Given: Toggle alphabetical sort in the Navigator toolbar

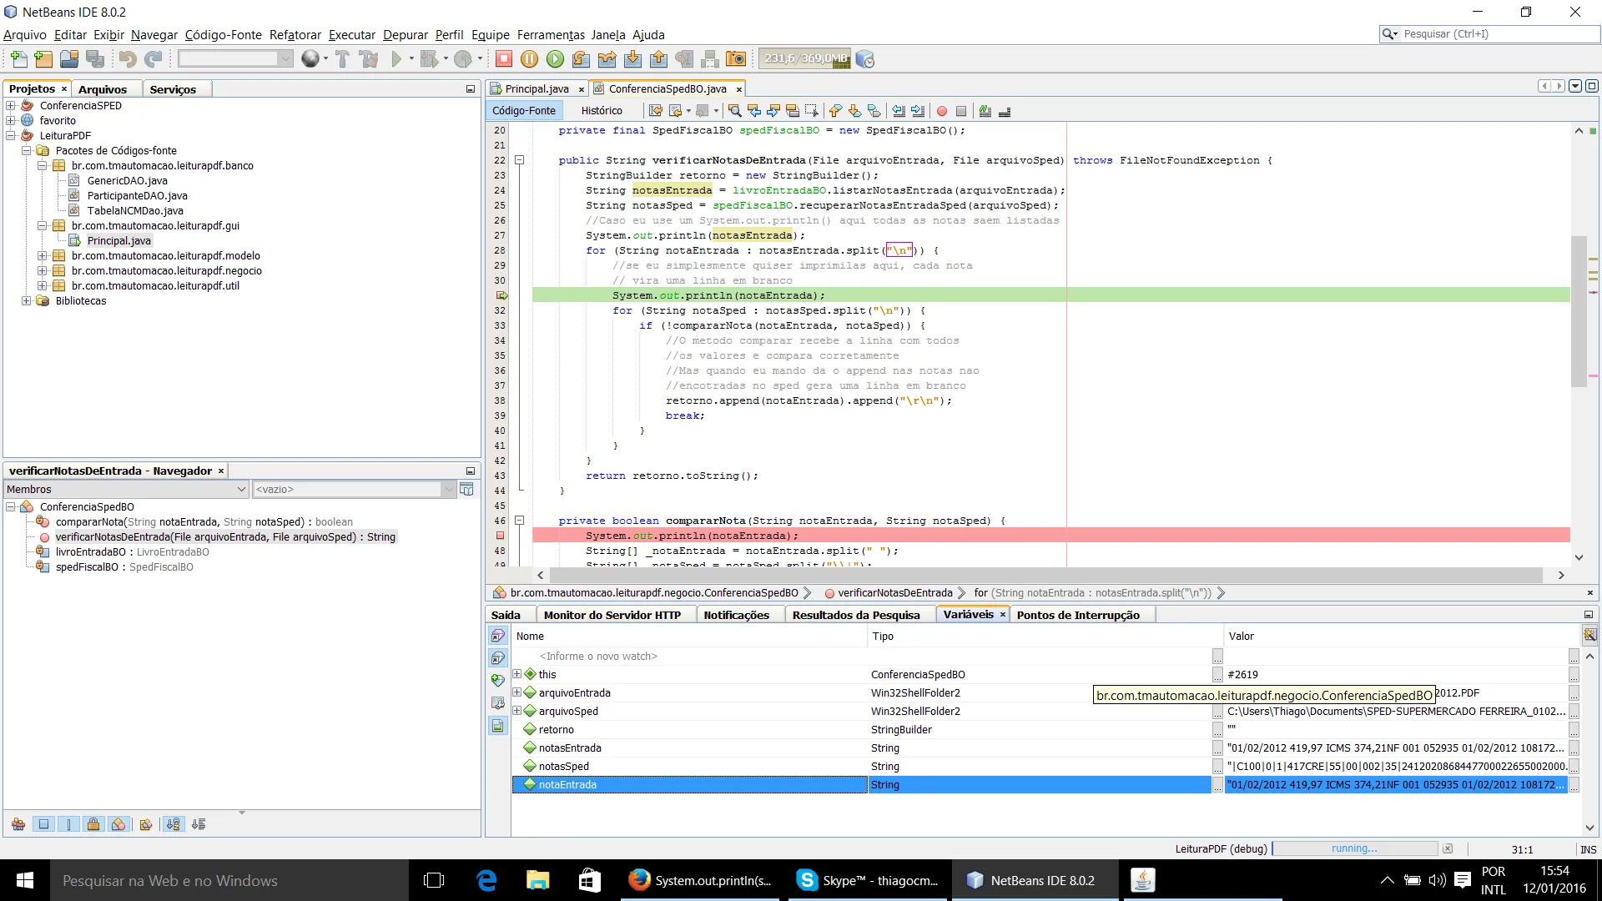Looking at the screenshot, I should click(x=173, y=824).
